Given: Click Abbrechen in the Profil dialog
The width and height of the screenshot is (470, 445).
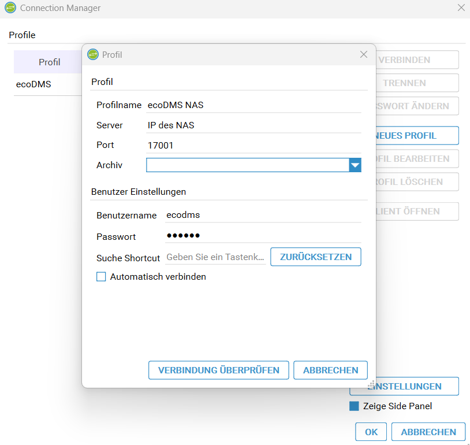Looking at the screenshot, I should coord(330,370).
